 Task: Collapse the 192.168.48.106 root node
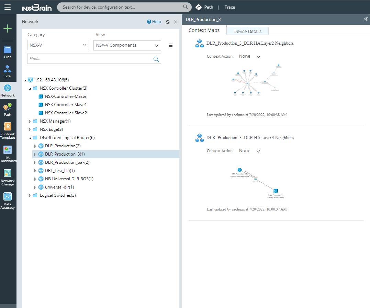click(x=25, y=80)
